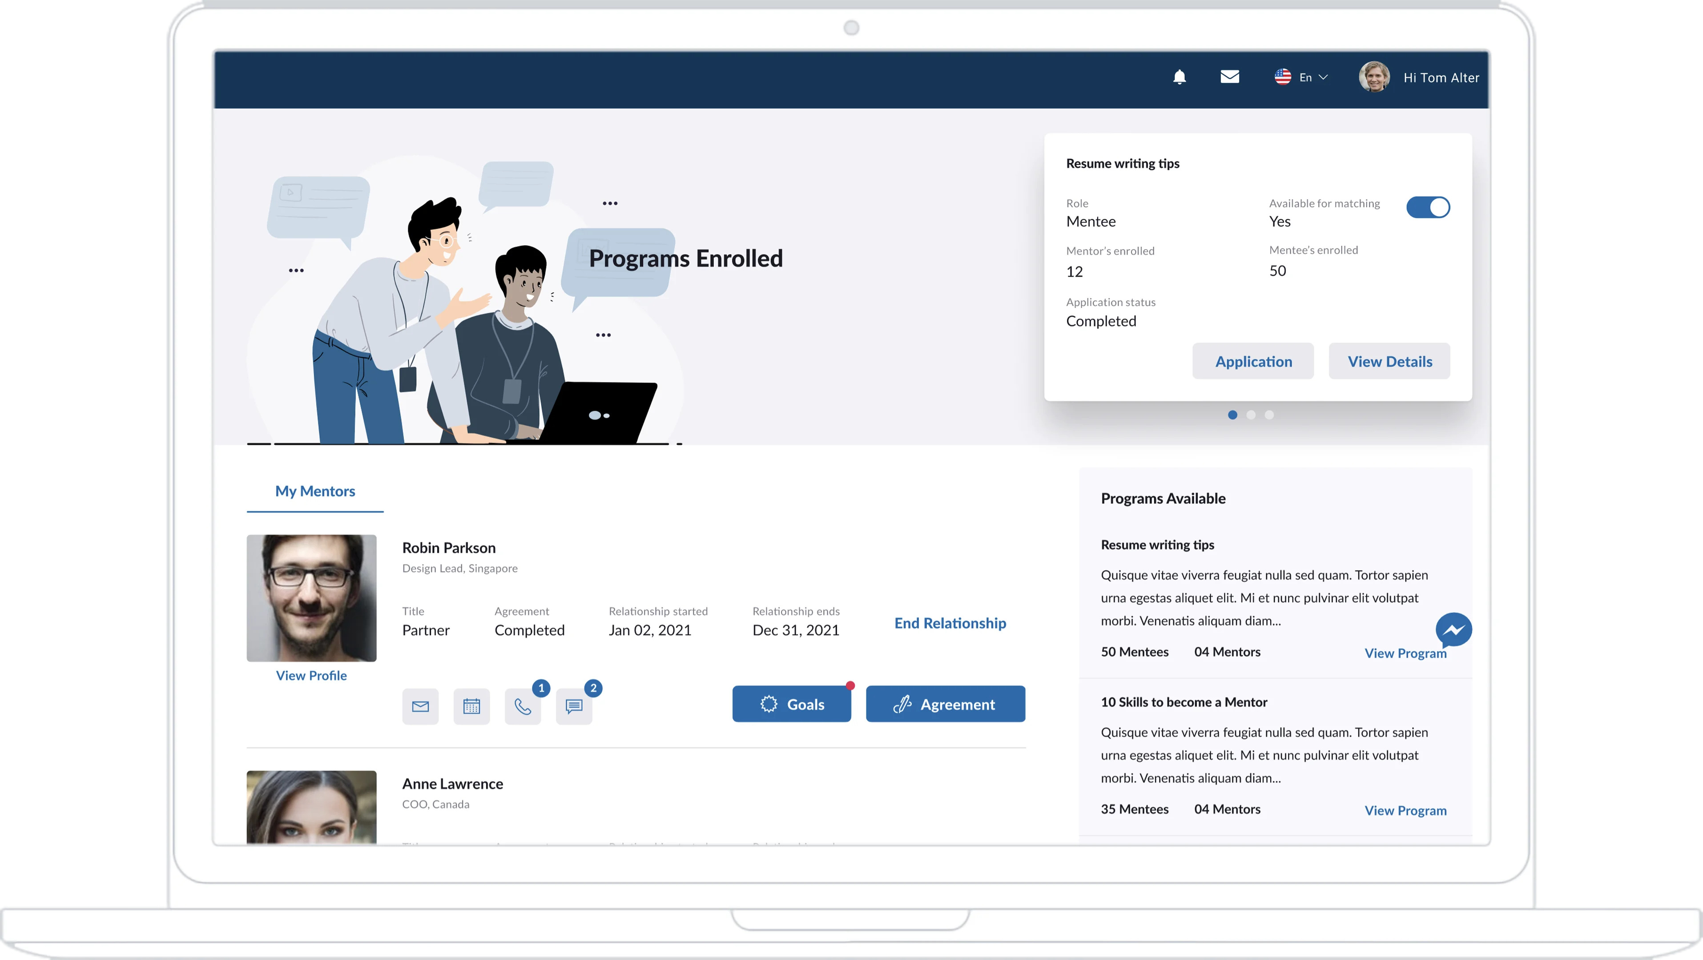Viewport: 1703px width, 960px height.
Task: Turn off Available for matching toggle
Action: coord(1428,207)
